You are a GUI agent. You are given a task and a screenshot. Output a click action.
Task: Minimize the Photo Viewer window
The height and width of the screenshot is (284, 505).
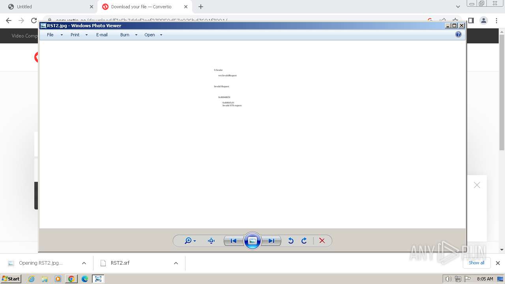click(448, 26)
